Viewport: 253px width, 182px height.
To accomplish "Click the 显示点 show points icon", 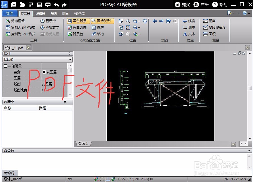I will [50, 20].
